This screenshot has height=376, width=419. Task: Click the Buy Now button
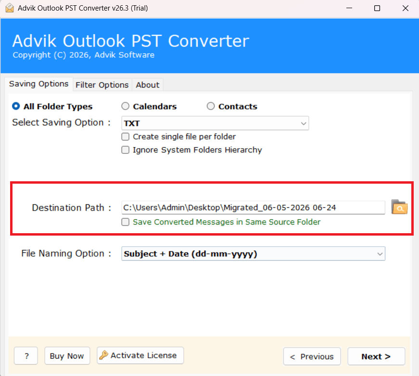click(x=67, y=356)
